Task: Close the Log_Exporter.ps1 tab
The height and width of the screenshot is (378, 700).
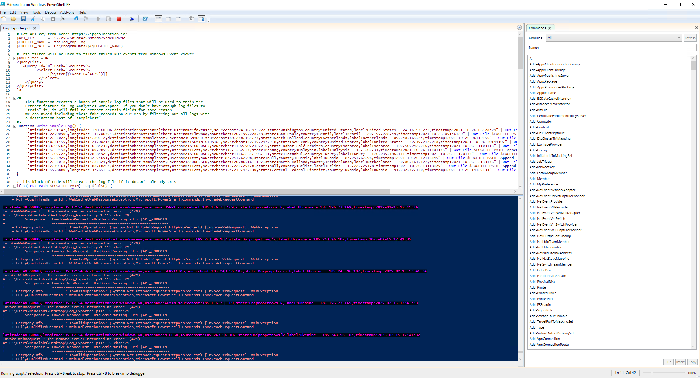Action: (x=35, y=28)
